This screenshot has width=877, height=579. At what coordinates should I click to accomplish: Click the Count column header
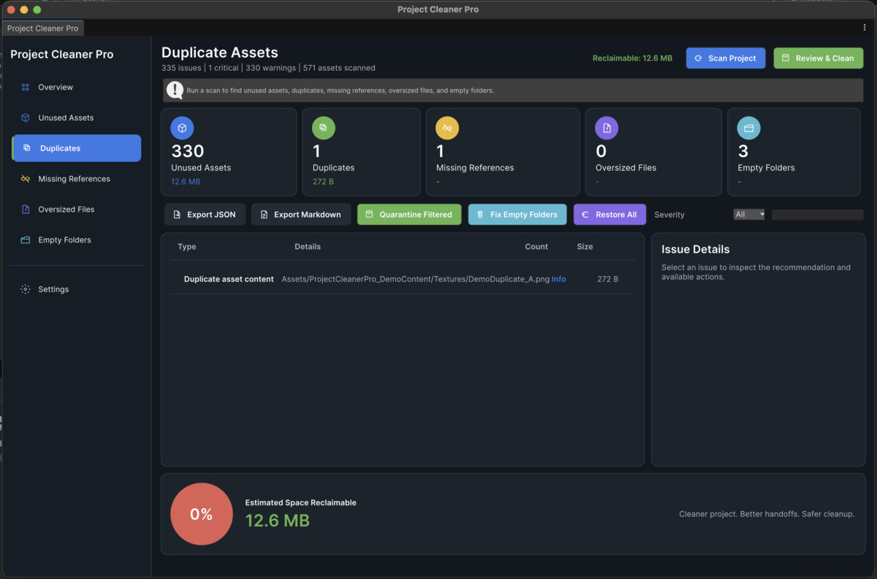[x=536, y=247]
